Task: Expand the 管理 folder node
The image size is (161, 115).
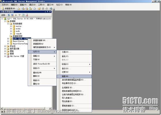Action: click(5, 54)
